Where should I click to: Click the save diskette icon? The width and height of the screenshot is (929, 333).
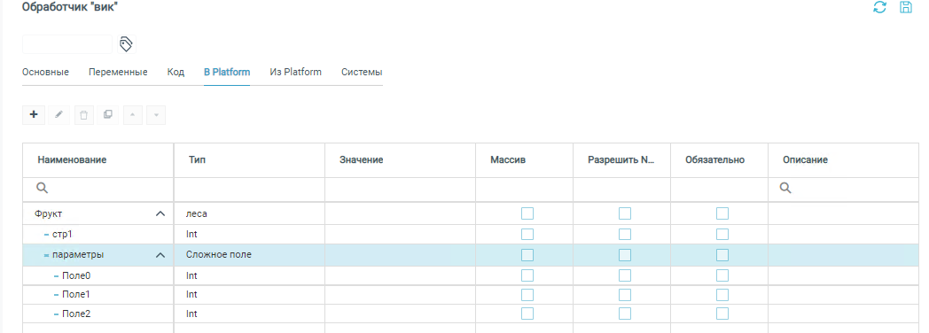(x=906, y=8)
